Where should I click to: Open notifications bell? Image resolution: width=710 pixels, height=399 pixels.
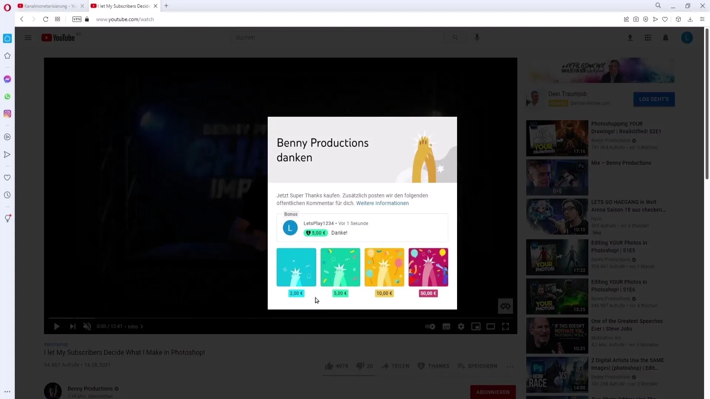[666, 38]
